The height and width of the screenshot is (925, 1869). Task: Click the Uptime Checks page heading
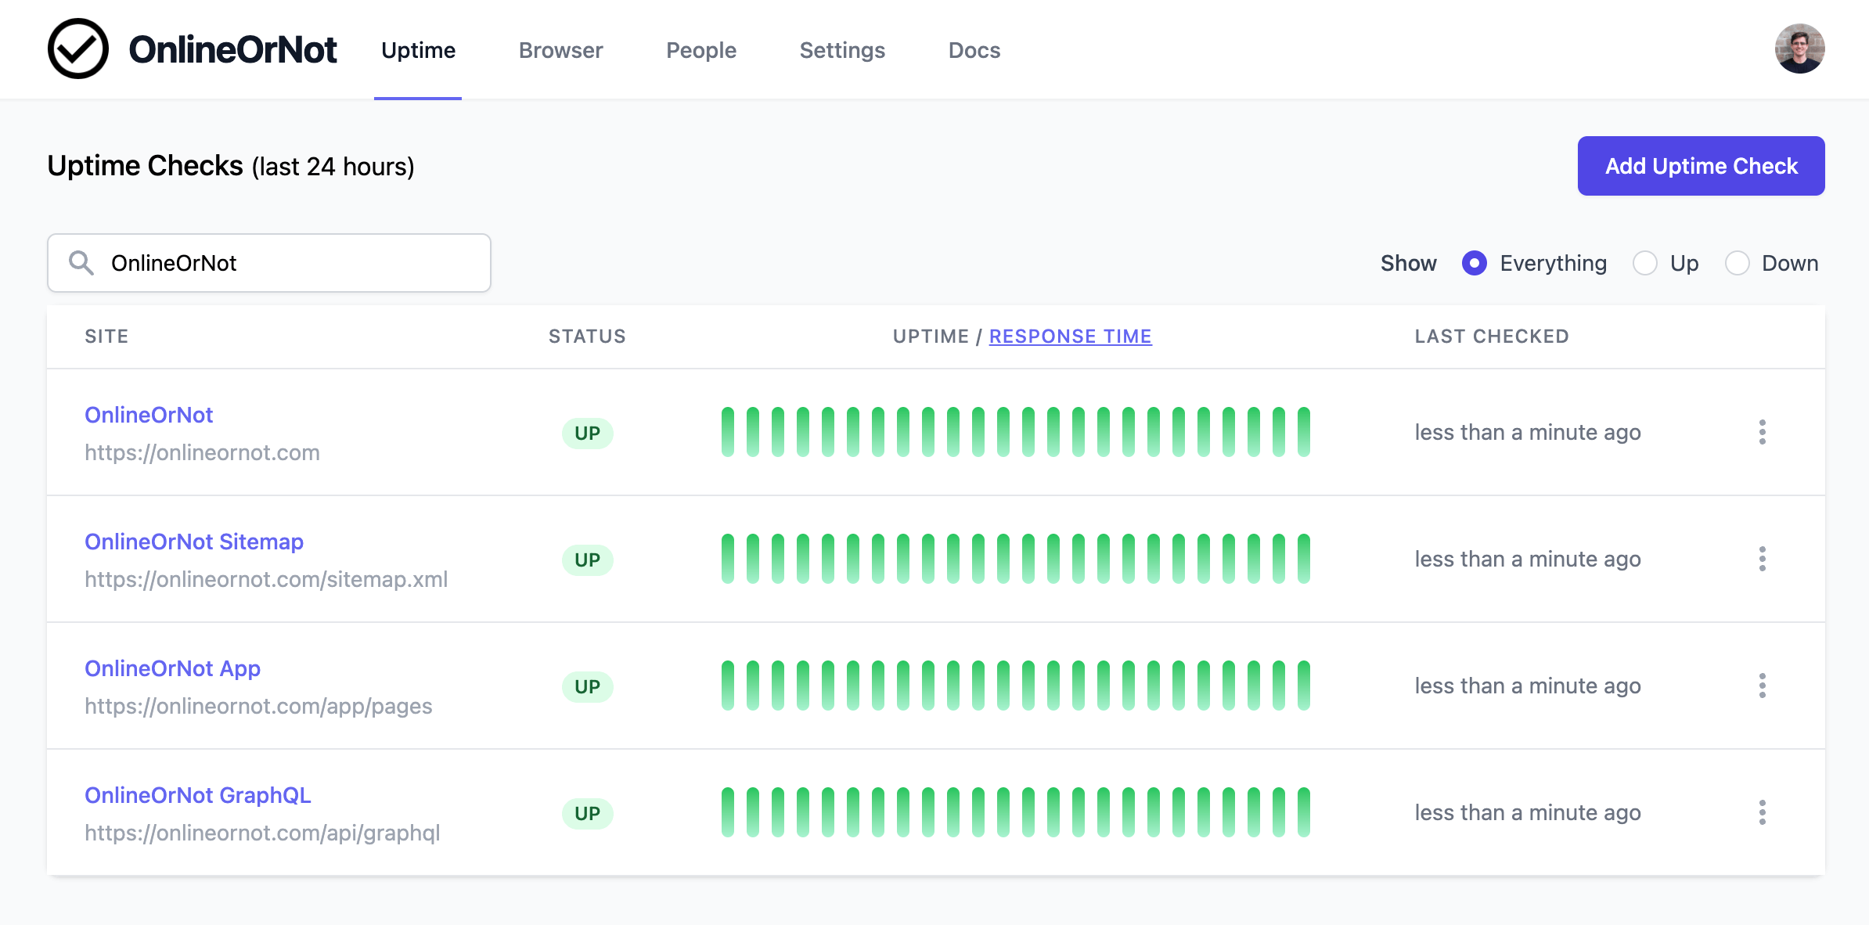click(231, 166)
